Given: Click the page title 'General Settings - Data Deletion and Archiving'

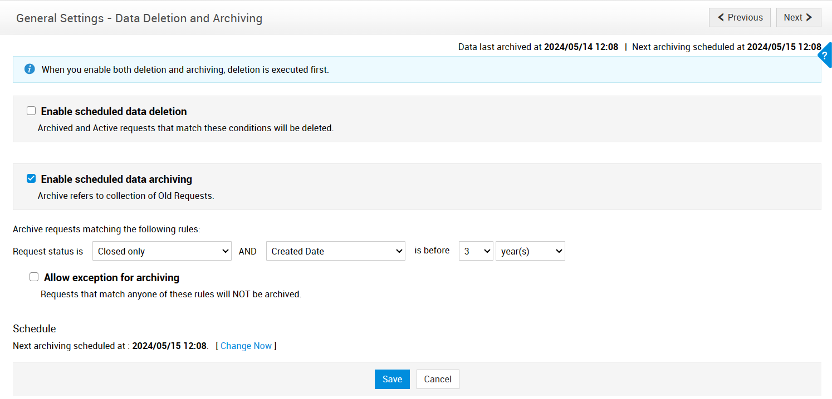Looking at the screenshot, I should [x=139, y=18].
